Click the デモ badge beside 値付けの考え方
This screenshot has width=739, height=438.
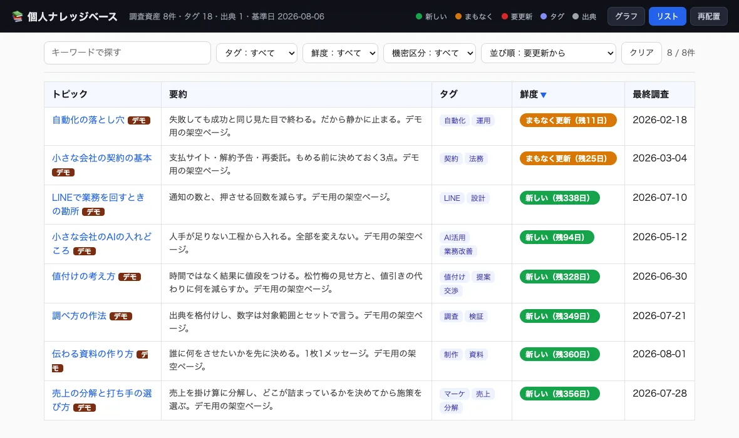click(130, 277)
